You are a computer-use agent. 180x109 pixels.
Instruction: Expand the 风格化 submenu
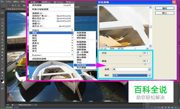pos(51,30)
